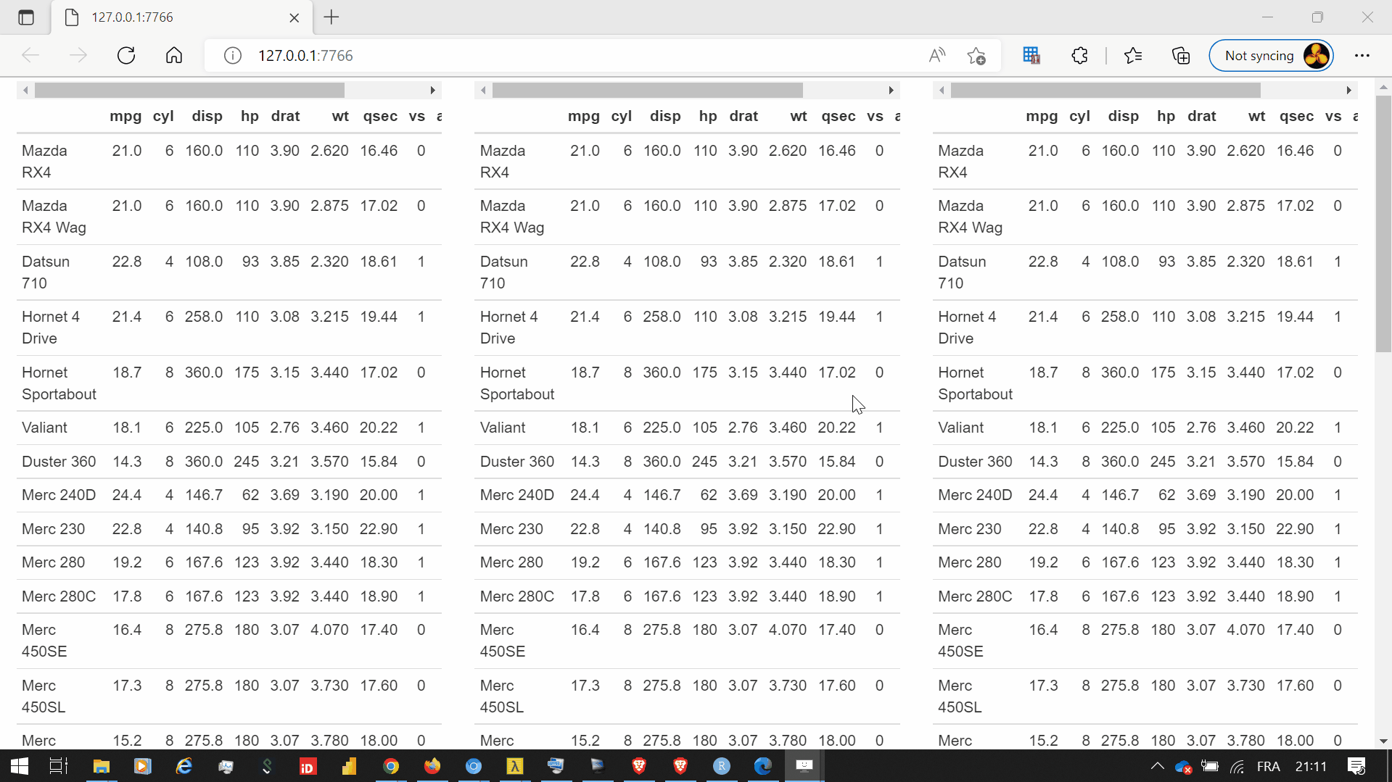
Task: Open the Windows Start menu
Action: coord(20,766)
